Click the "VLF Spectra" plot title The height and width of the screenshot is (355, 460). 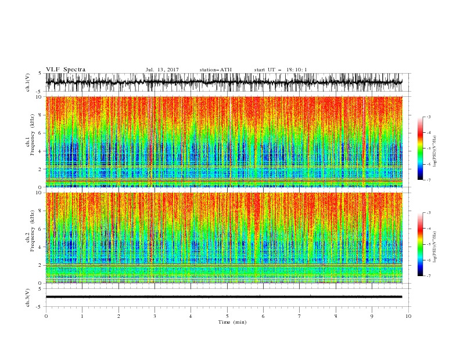click(x=66, y=70)
